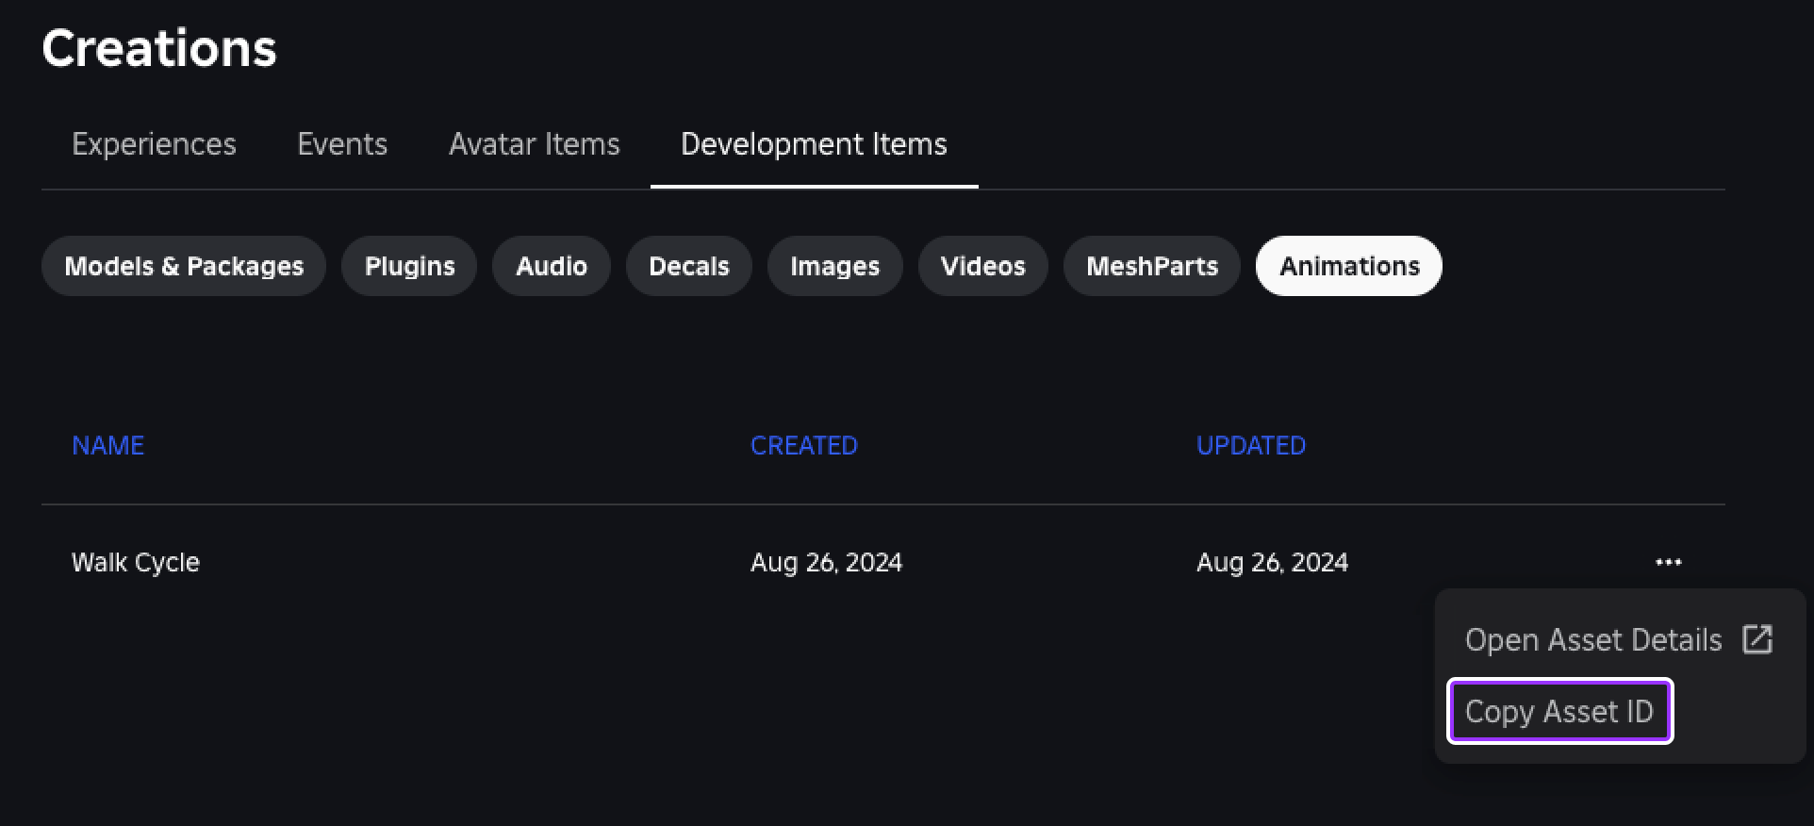
Task: Click the external link icon beside Open Asset Details
Action: 1757,639
